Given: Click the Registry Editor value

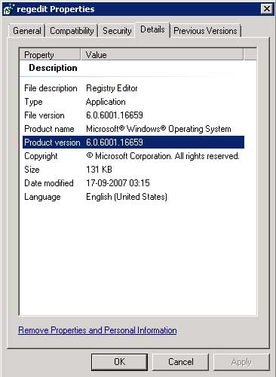Looking at the screenshot, I should click(112, 88).
